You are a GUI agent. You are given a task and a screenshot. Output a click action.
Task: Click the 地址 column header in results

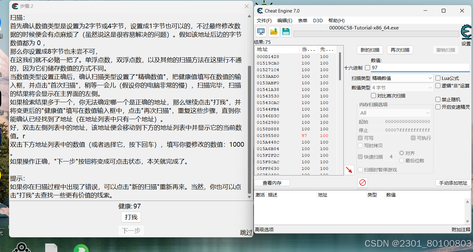[x=277, y=49]
